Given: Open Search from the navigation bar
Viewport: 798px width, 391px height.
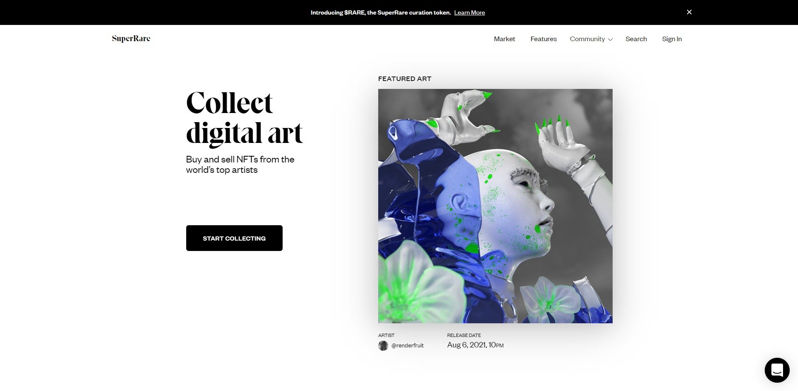Looking at the screenshot, I should tap(636, 39).
